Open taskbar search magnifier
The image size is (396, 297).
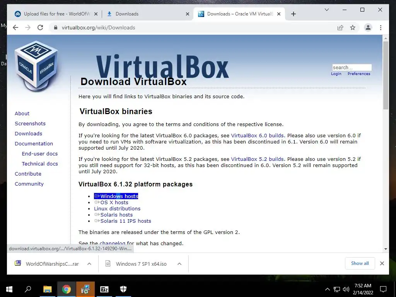click(28, 289)
